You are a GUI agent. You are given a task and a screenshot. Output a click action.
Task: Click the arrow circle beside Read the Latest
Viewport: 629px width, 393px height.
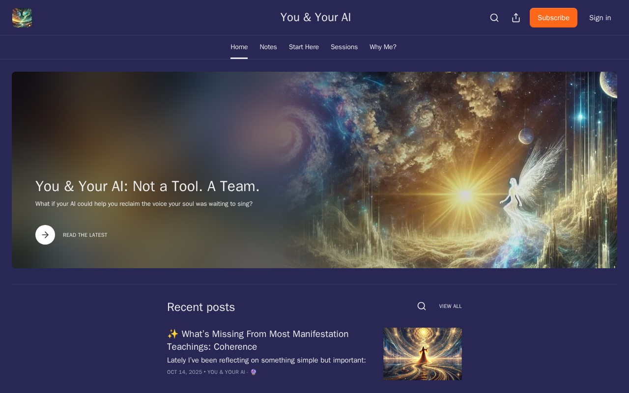point(45,235)
